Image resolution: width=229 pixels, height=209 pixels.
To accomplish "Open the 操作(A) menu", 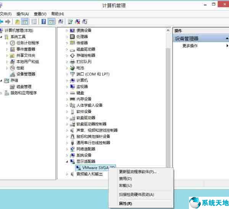I will 23,14.
